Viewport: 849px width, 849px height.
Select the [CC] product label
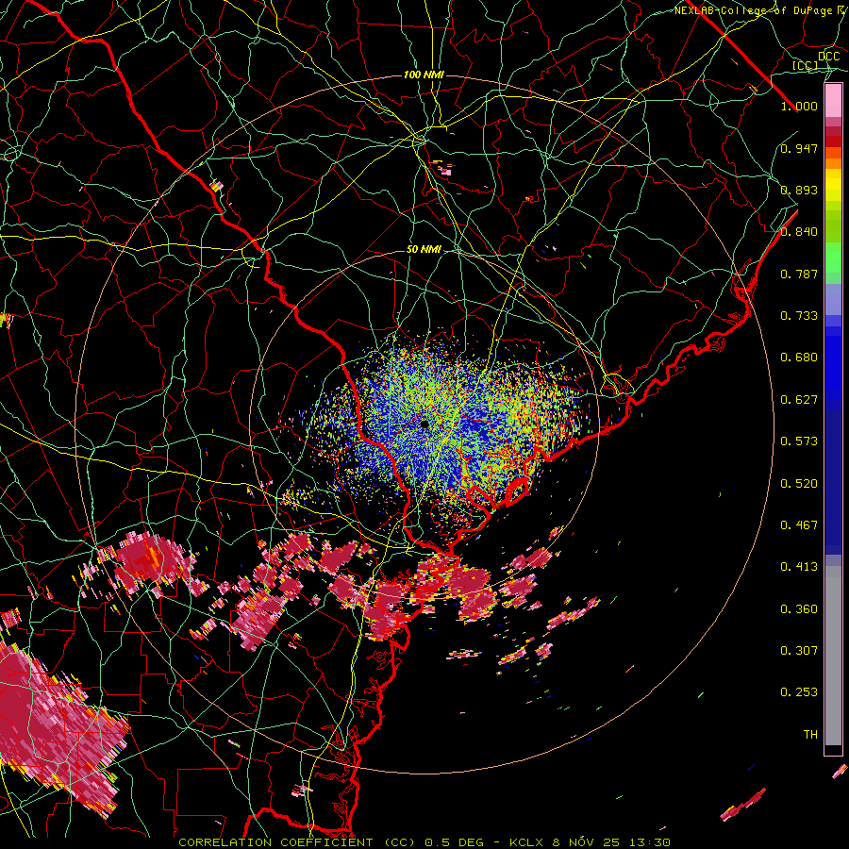click(x=806, y=65)
